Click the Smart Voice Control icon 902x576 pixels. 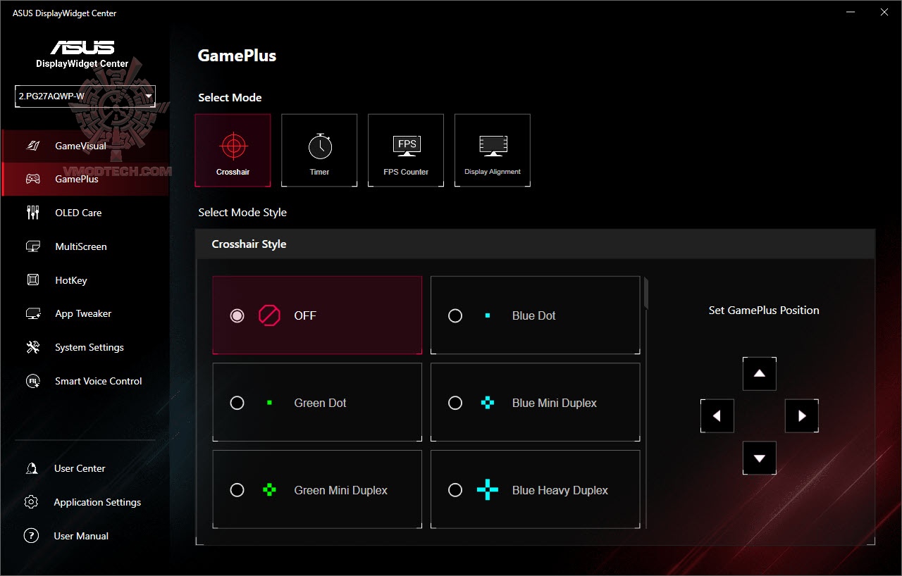click(33, 381)
